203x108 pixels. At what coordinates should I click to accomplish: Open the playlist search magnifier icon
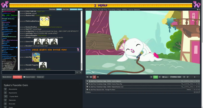pyautogui.click(x=87, y=77)
